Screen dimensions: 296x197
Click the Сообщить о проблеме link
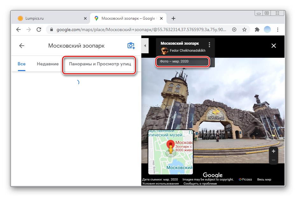[200, 183]
